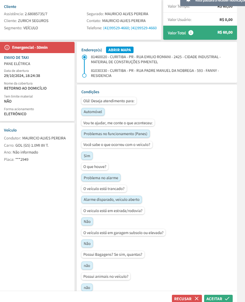The width and height of the screenshot is (245, 302).
Task: Open the map with ABRIR MAPA
Action: [x=119, y=50]
